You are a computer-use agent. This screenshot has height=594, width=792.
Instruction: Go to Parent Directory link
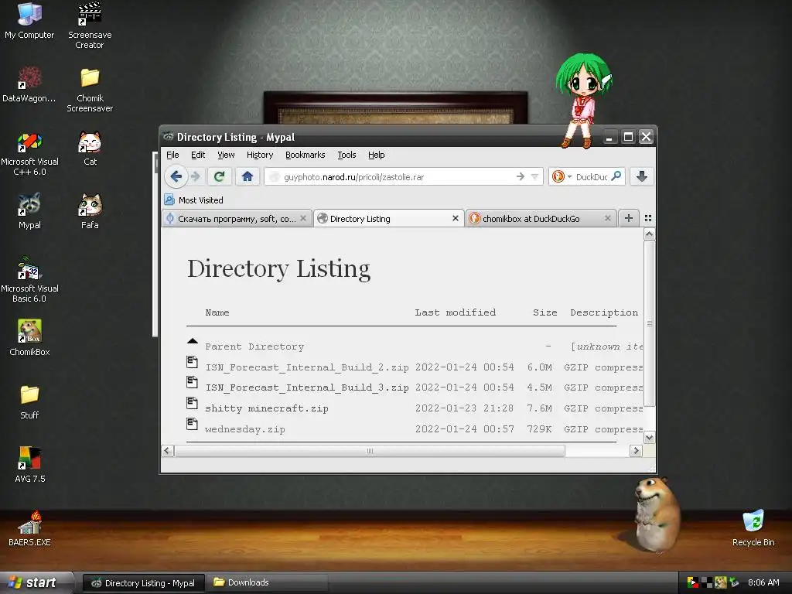click(254, 347)
